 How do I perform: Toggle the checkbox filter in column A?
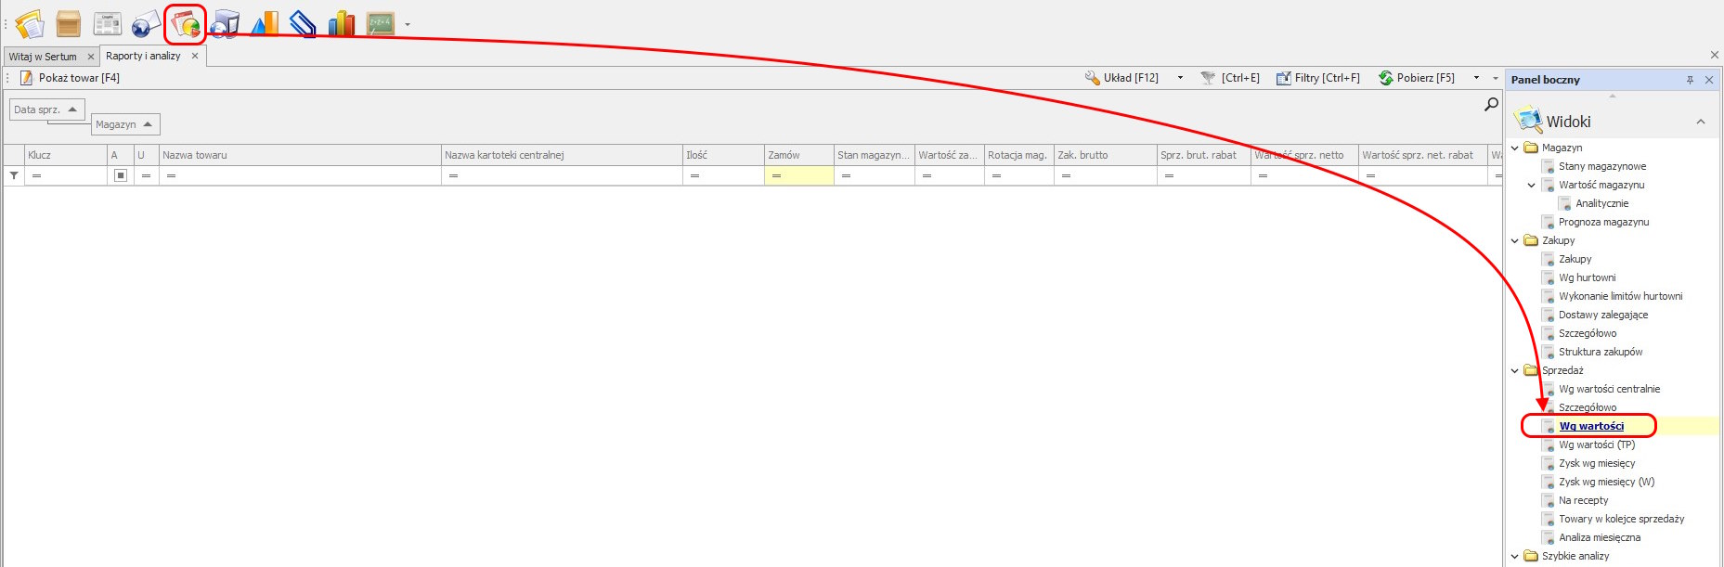tap(121, 175)
